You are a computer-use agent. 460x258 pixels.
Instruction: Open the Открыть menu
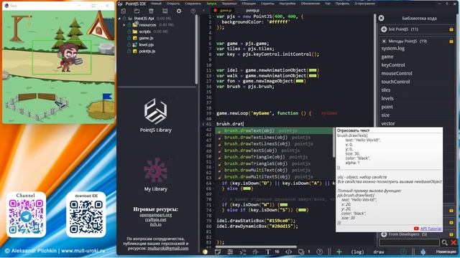click(x=173, y=4)
